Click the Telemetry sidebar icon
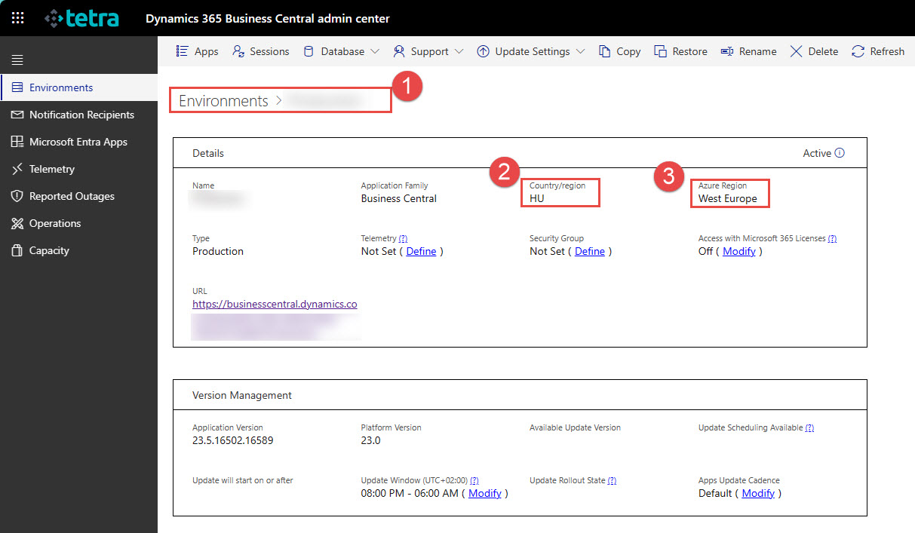This screenshot has height=533, width=915. tap(17, 169)
